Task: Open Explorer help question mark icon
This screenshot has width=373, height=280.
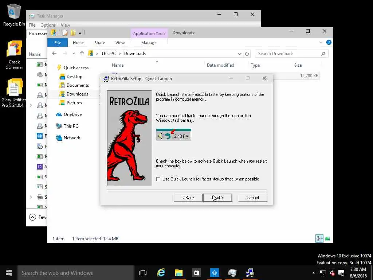Action: (329, 42)
